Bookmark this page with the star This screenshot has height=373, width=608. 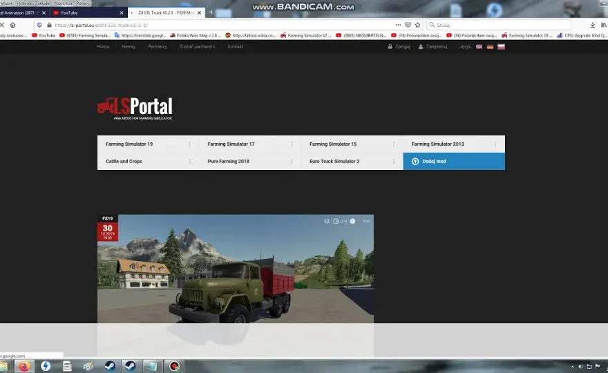tap(417, 25)
